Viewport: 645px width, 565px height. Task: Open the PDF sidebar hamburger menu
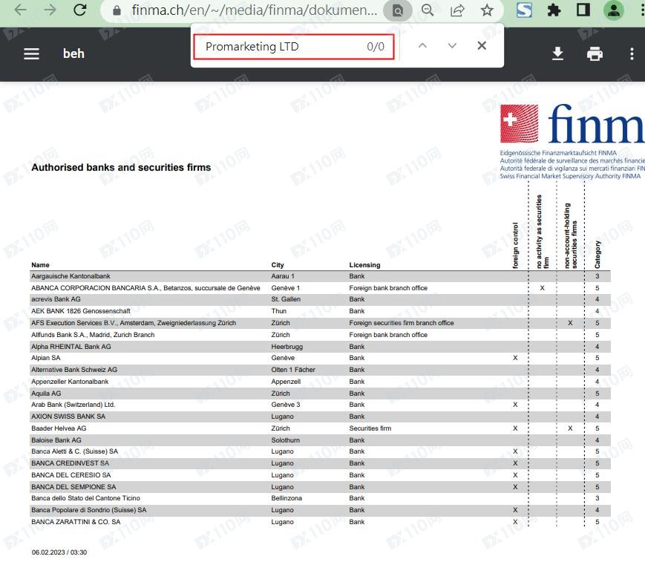(x=31, y=53)
